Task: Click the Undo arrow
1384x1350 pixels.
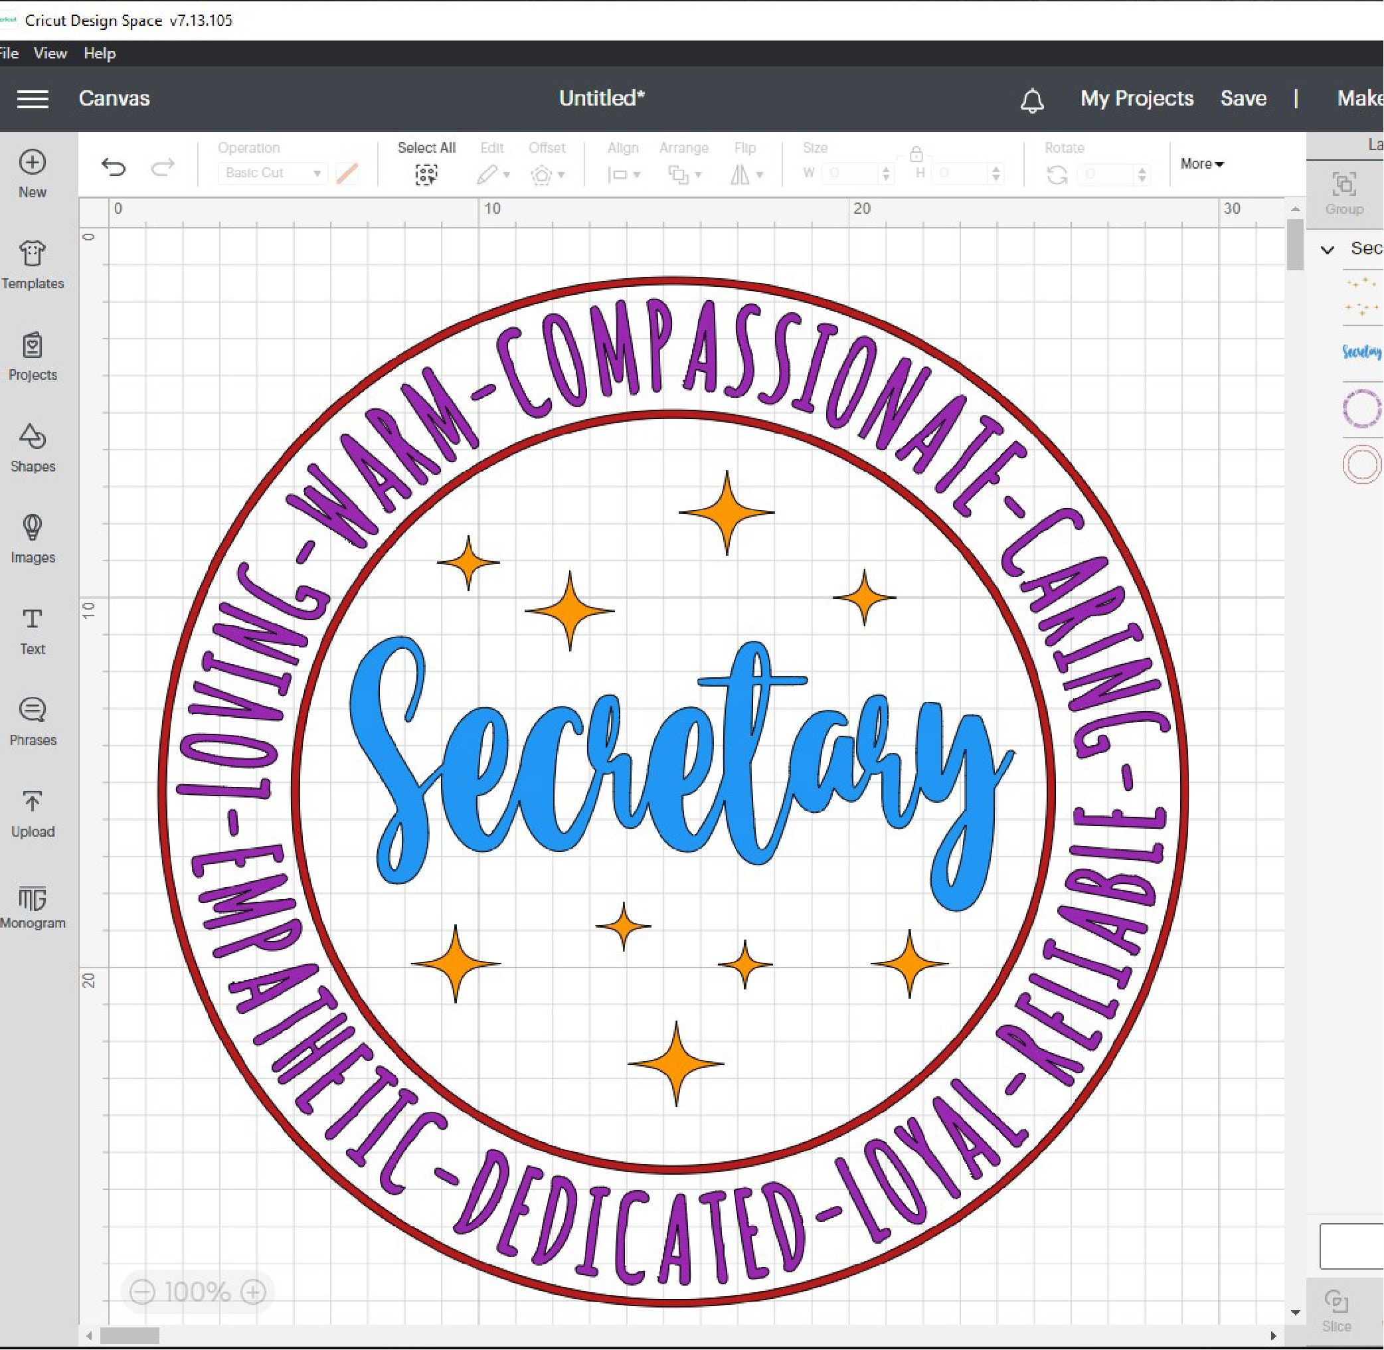Action: 114,167
